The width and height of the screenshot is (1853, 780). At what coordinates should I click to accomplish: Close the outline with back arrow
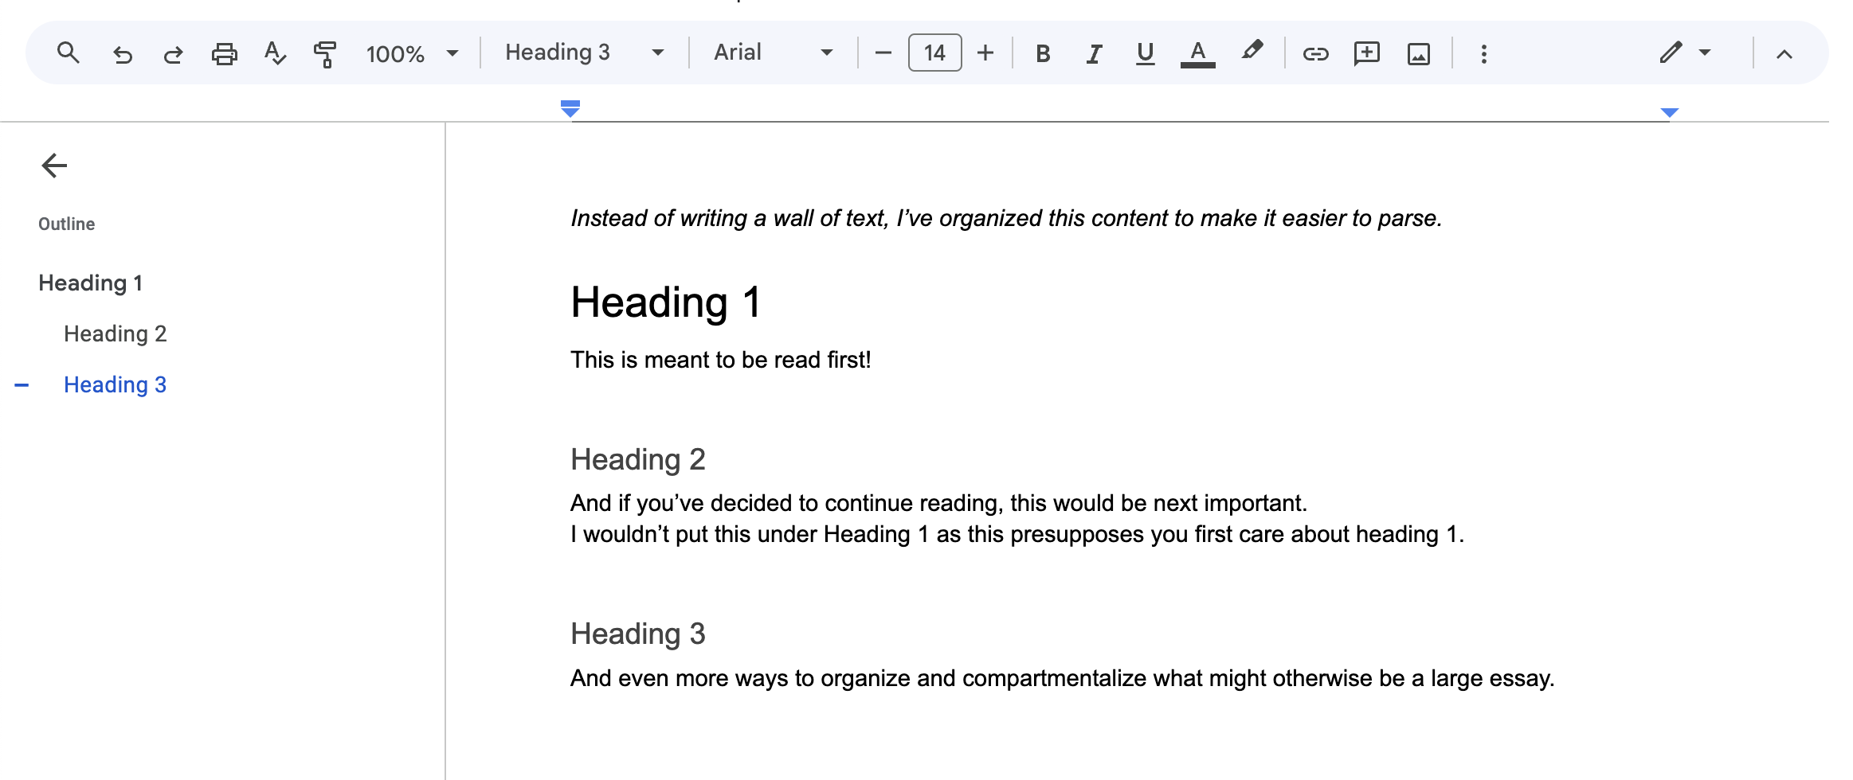[54, 166]
